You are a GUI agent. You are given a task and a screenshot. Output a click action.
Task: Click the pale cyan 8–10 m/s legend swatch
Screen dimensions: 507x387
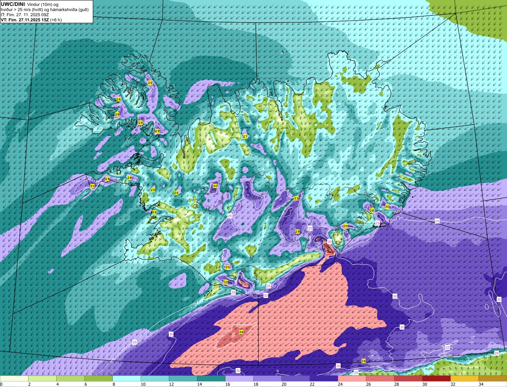(127, 379)
